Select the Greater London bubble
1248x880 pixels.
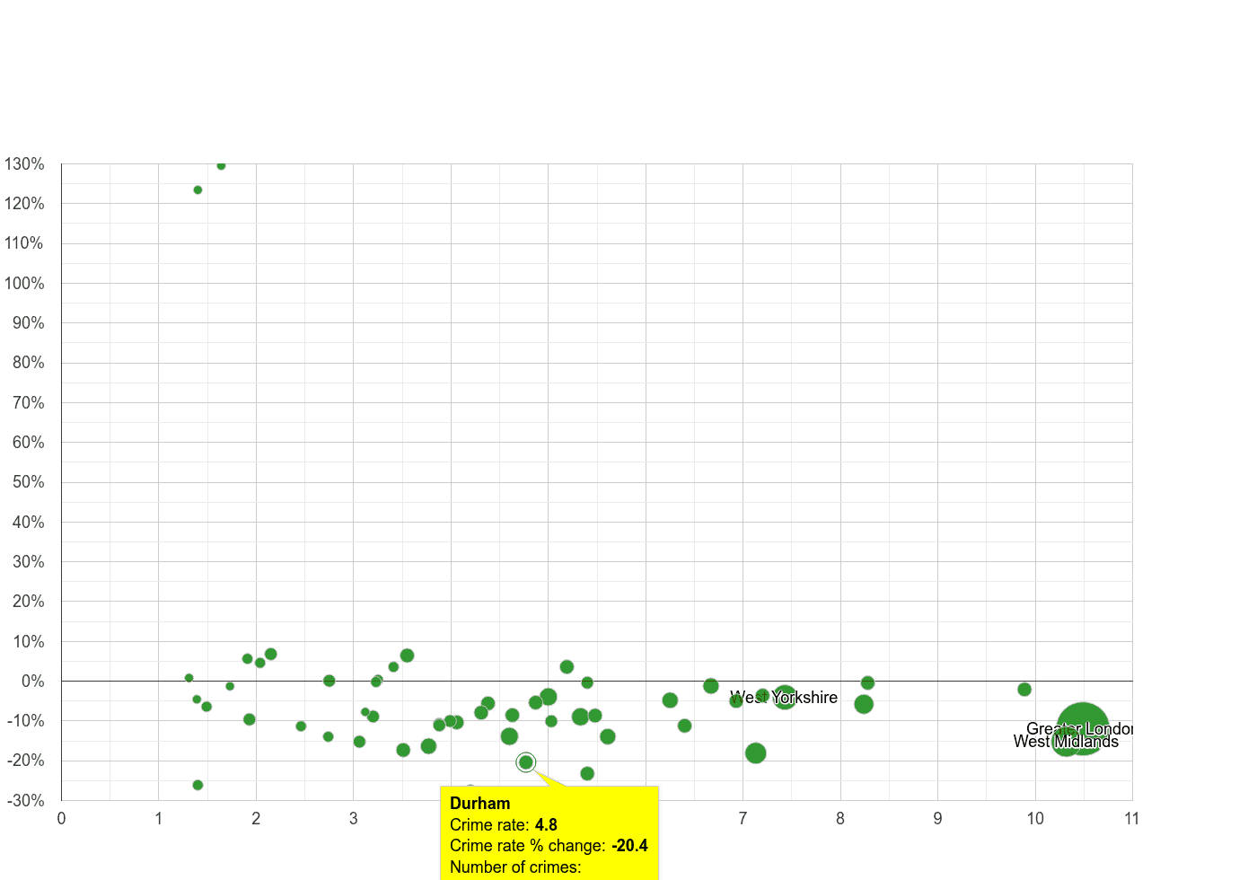point(1083,728)
